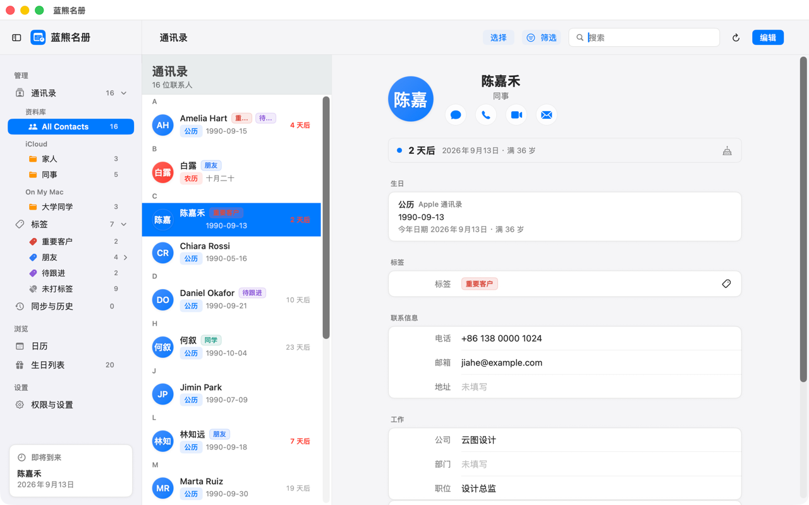Open the 同事 folder
Viewport: 809px width, 505px height.
point(71,175)
